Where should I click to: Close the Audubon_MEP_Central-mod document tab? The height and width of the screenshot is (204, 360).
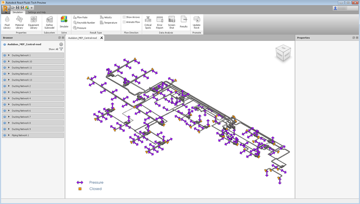[102, 38]
